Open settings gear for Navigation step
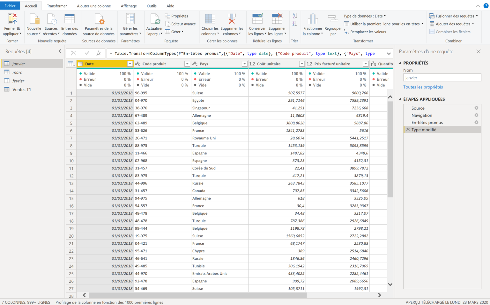Image resolution: width=490 pixels, height=305 pixels. tap(476, 115)
